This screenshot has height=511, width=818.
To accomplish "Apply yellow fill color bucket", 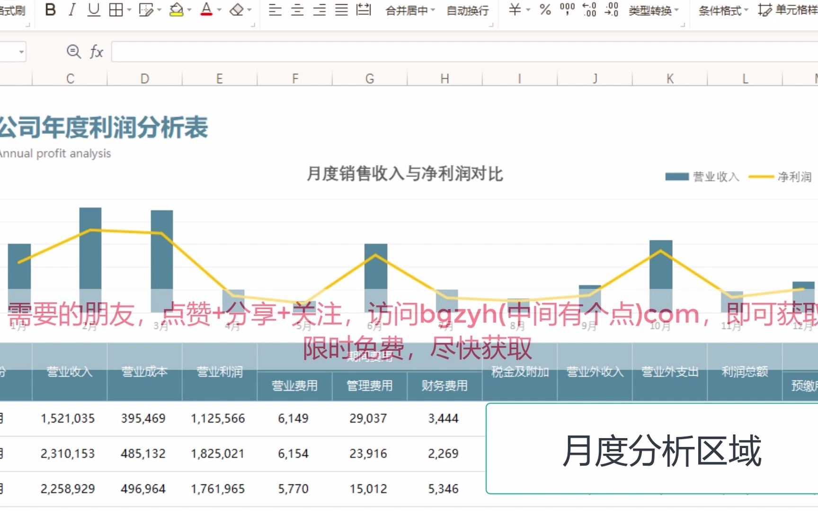I will 177,9.
